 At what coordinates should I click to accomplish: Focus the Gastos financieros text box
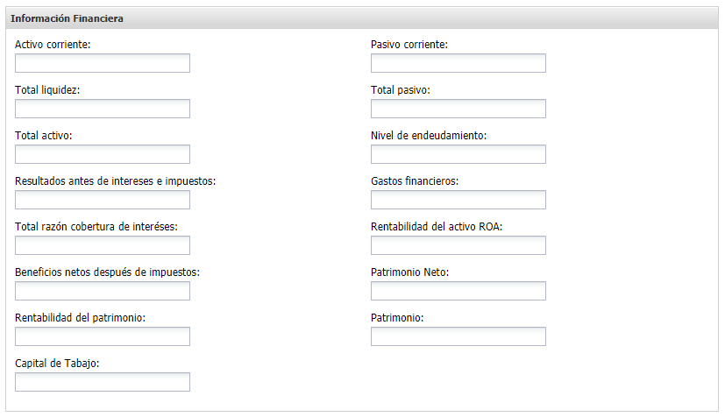(x=458, y=200)
